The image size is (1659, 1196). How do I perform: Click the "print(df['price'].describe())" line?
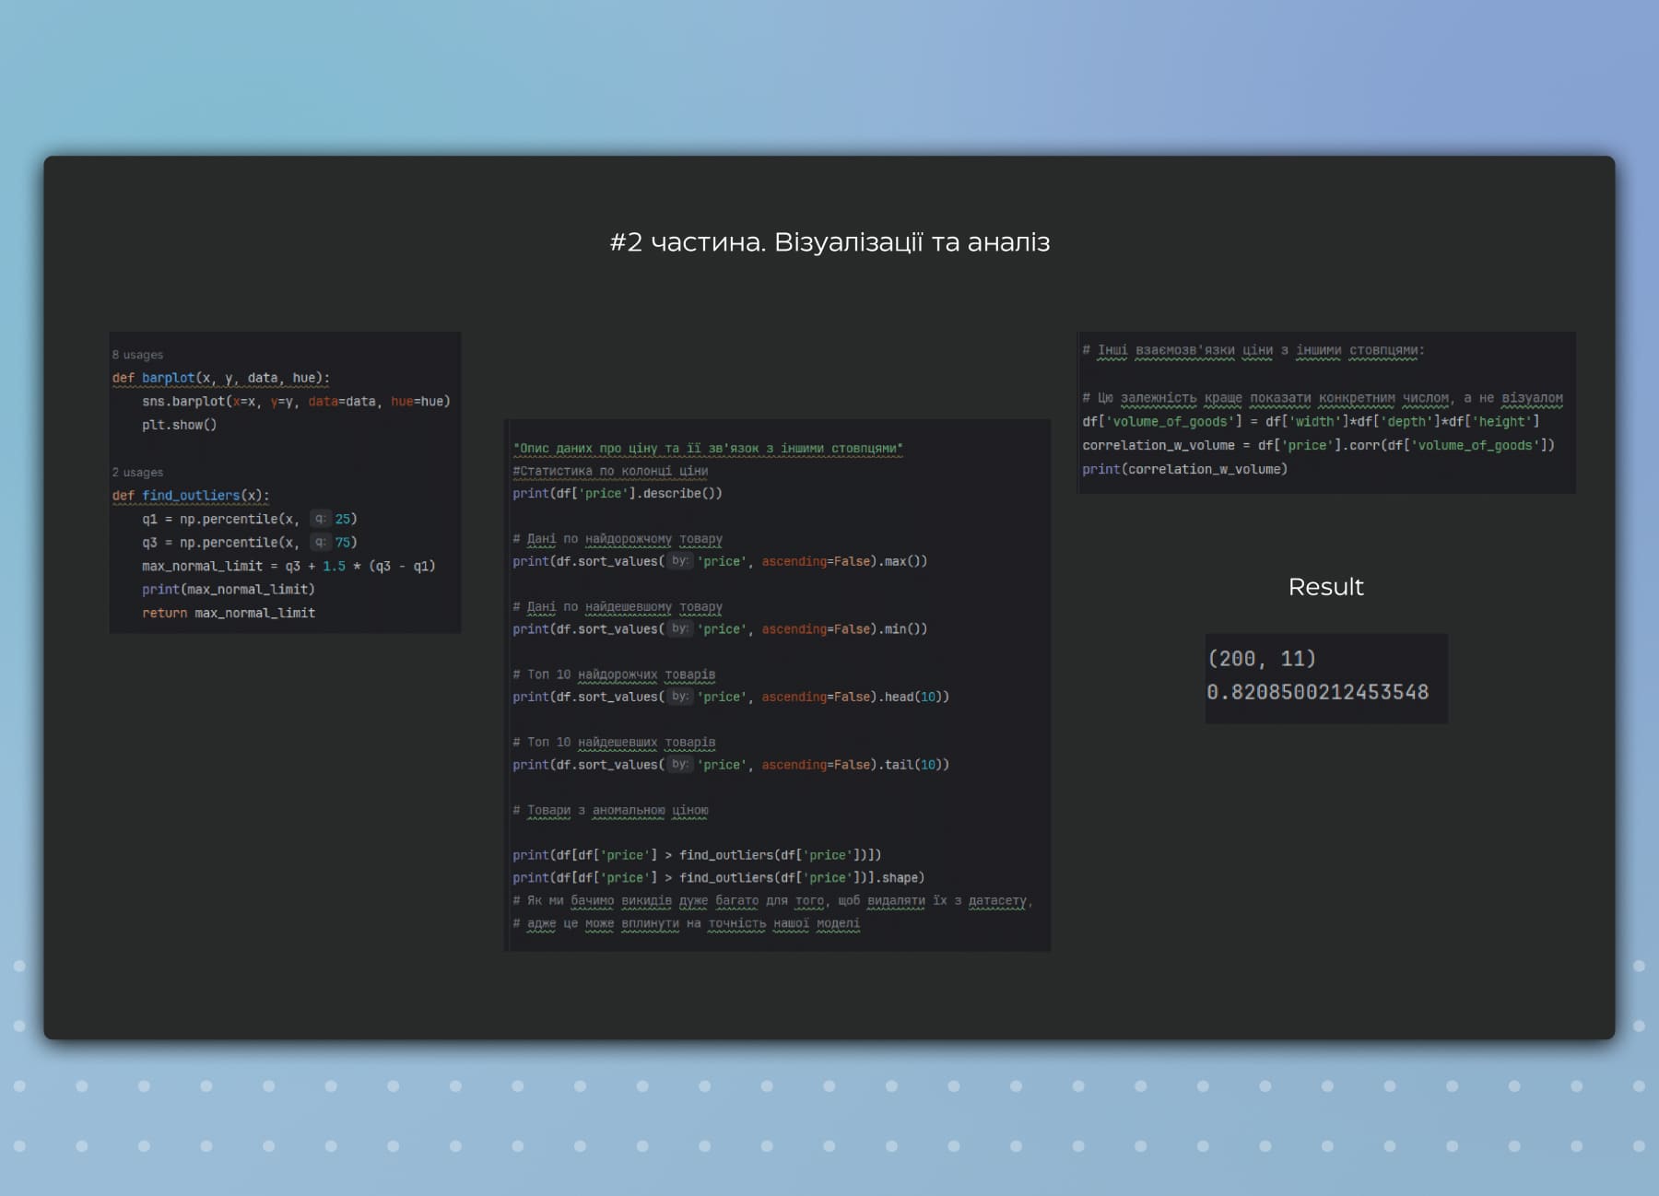(618, 494)
